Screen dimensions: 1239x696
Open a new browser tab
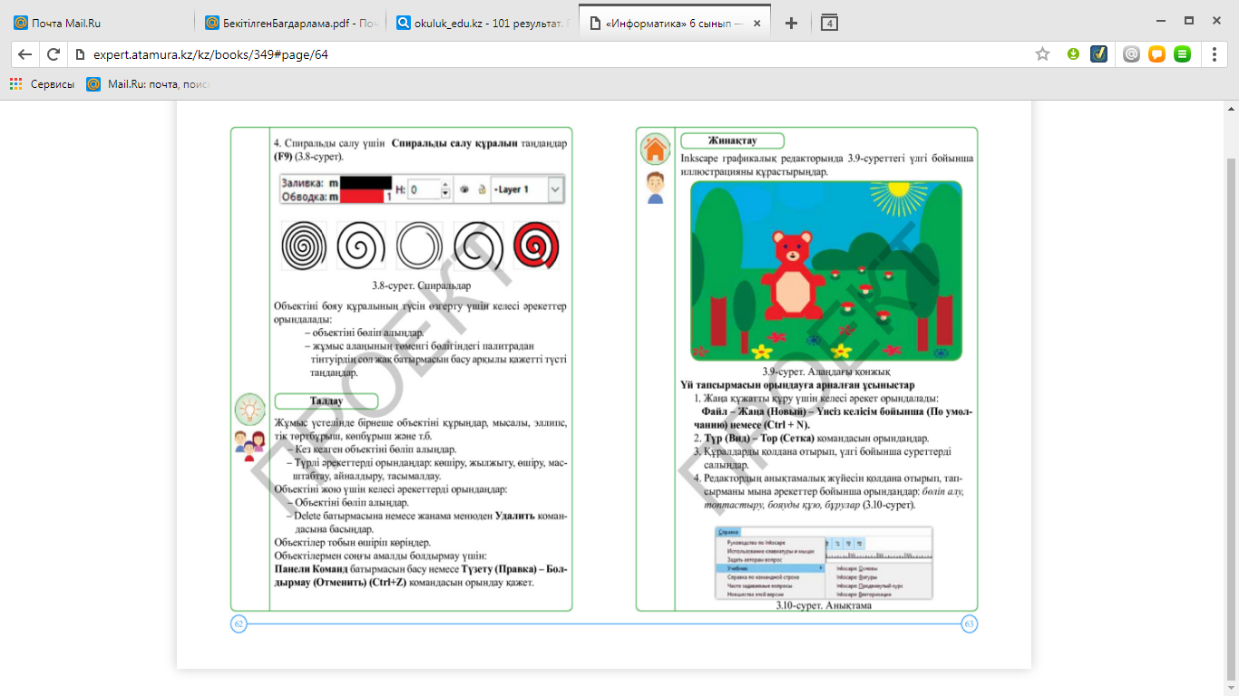pos(791,23)
